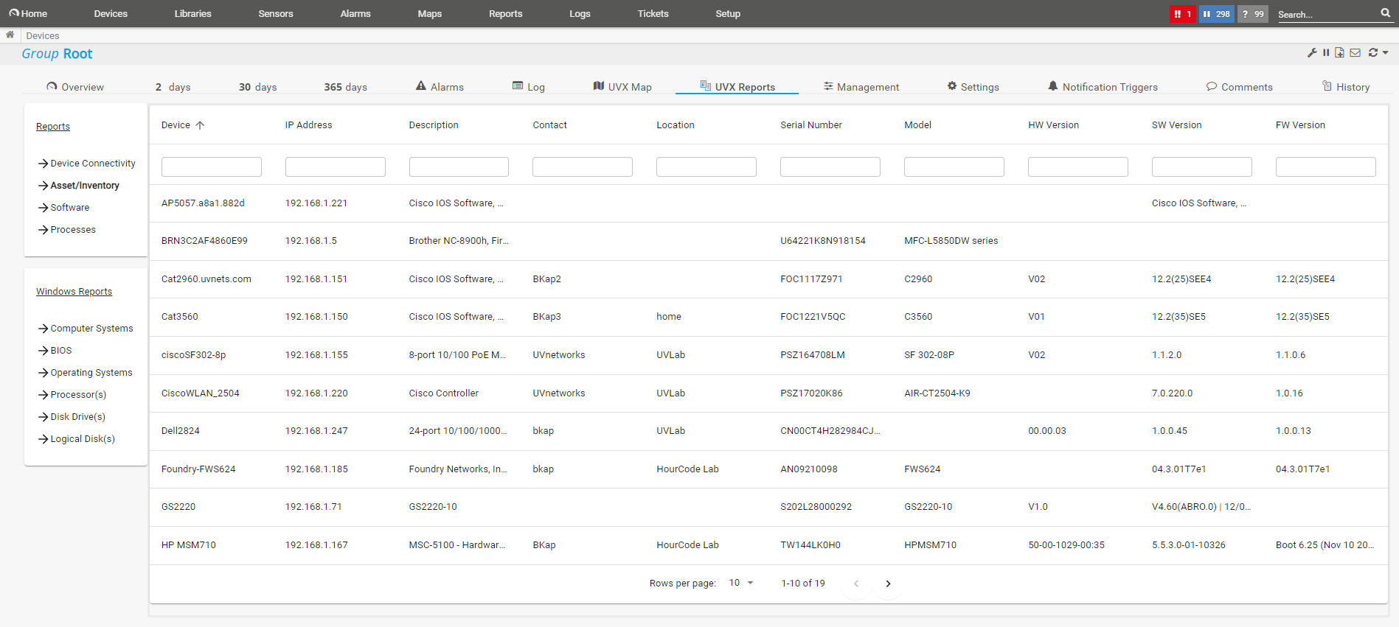This screenshot has height=627, width=1399.
Task: Click the red down alarms badge
Action: pyautogui.click(x=1182, y=14)
